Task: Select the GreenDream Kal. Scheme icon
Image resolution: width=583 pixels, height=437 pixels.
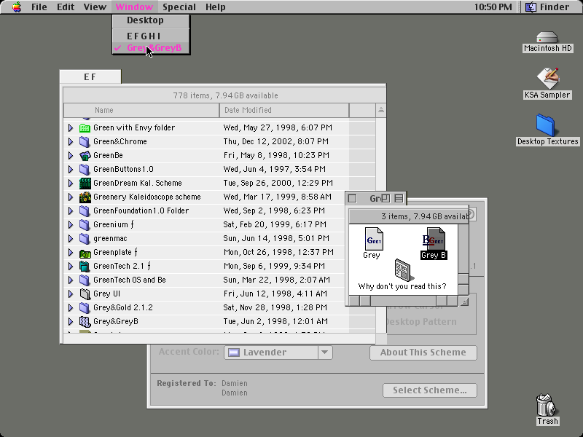Action: [85, 184]
